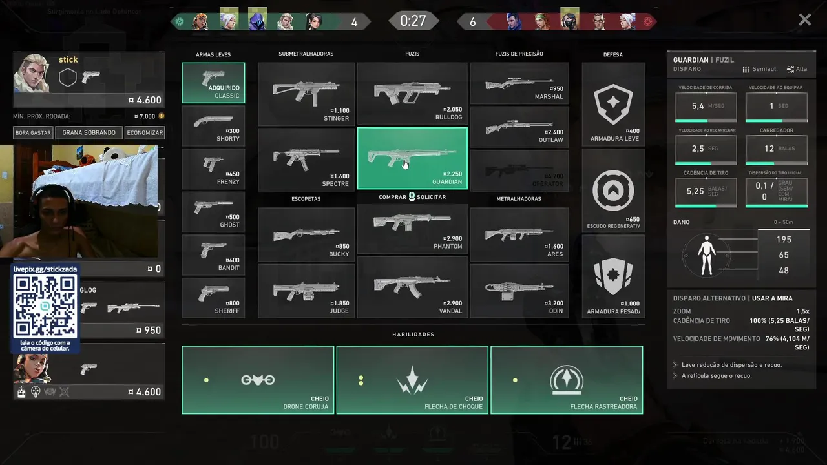
Task: Buy Armadura Leve light shield
Action: (613, 104)
